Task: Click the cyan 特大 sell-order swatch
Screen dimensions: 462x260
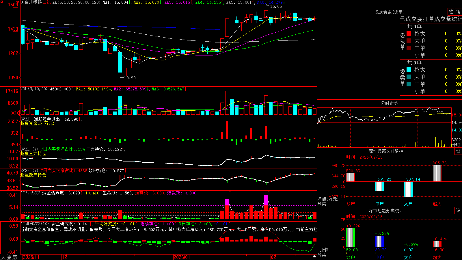Action: coord(409,70)
